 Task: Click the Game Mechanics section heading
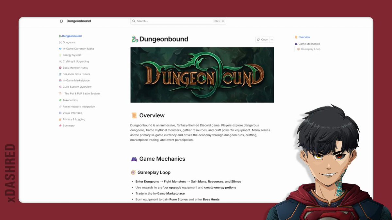(x=162, y=159)
